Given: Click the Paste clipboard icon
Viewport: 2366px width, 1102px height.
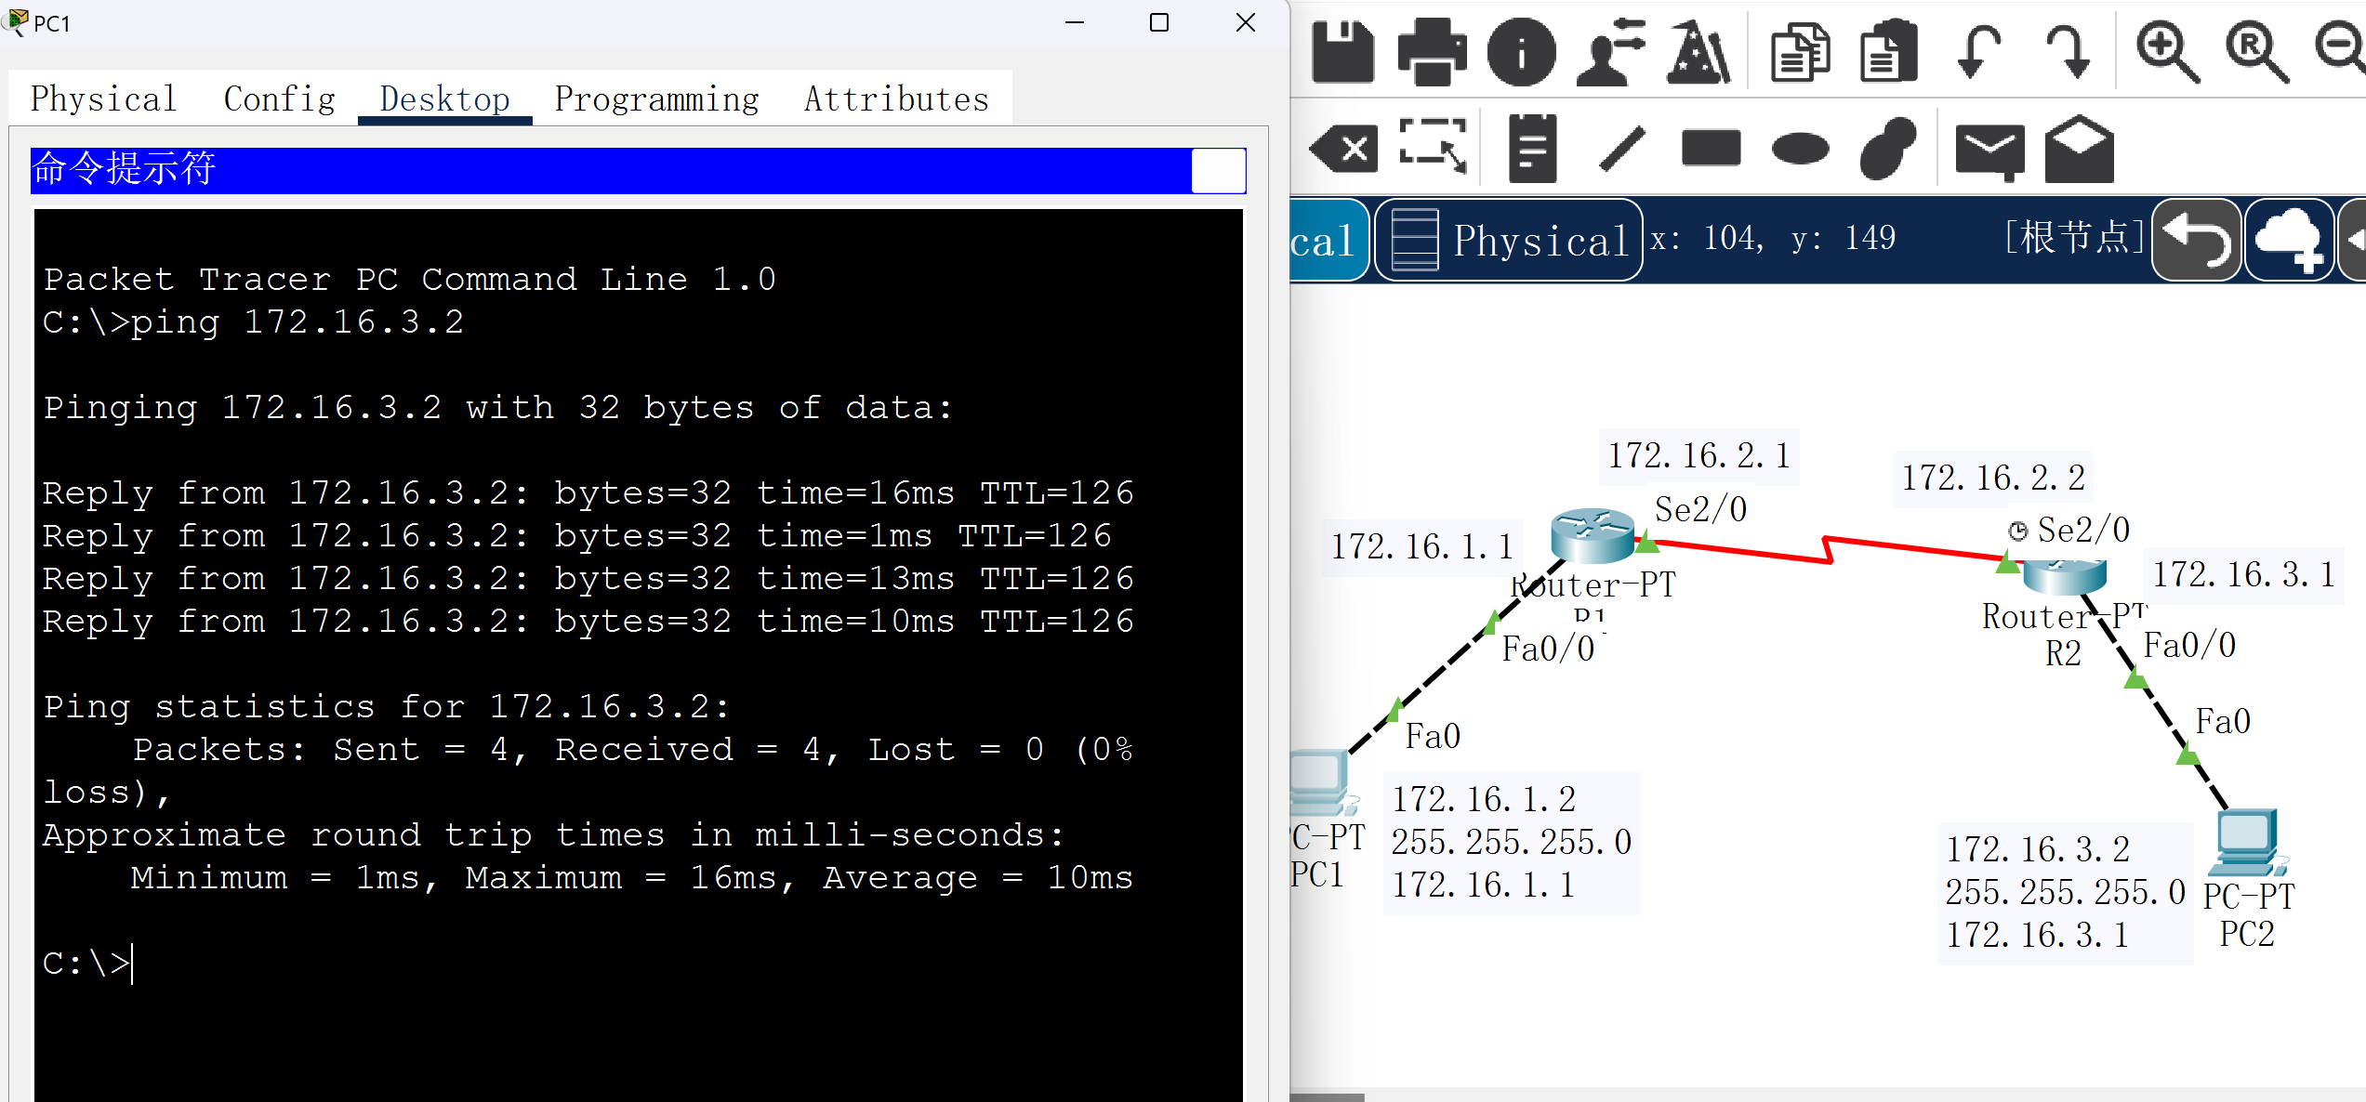Looking at the screenshot, I should coord(1888,52).
